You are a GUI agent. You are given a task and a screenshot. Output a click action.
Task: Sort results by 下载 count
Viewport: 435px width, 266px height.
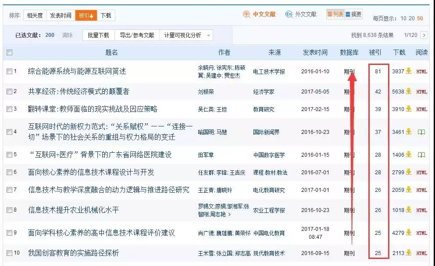[106, 15]
